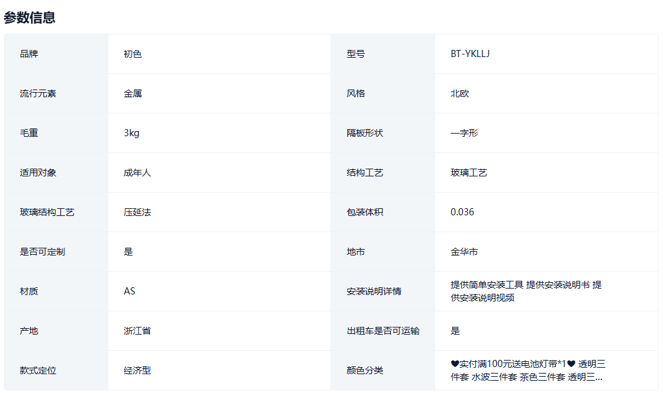Select the material value AS
The height and width of the screenshot is (393, 663).
tap(129, 291)
